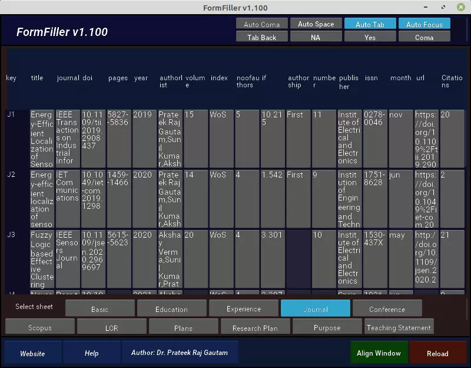This screenshot has width=471, height=368.
Task: Switch to the Basic sheet
Action: [99, 308]
